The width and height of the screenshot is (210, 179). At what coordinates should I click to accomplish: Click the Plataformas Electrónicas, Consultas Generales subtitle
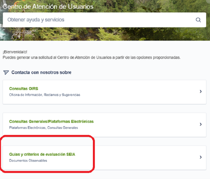pyautogui.click(x=43, y=128)
